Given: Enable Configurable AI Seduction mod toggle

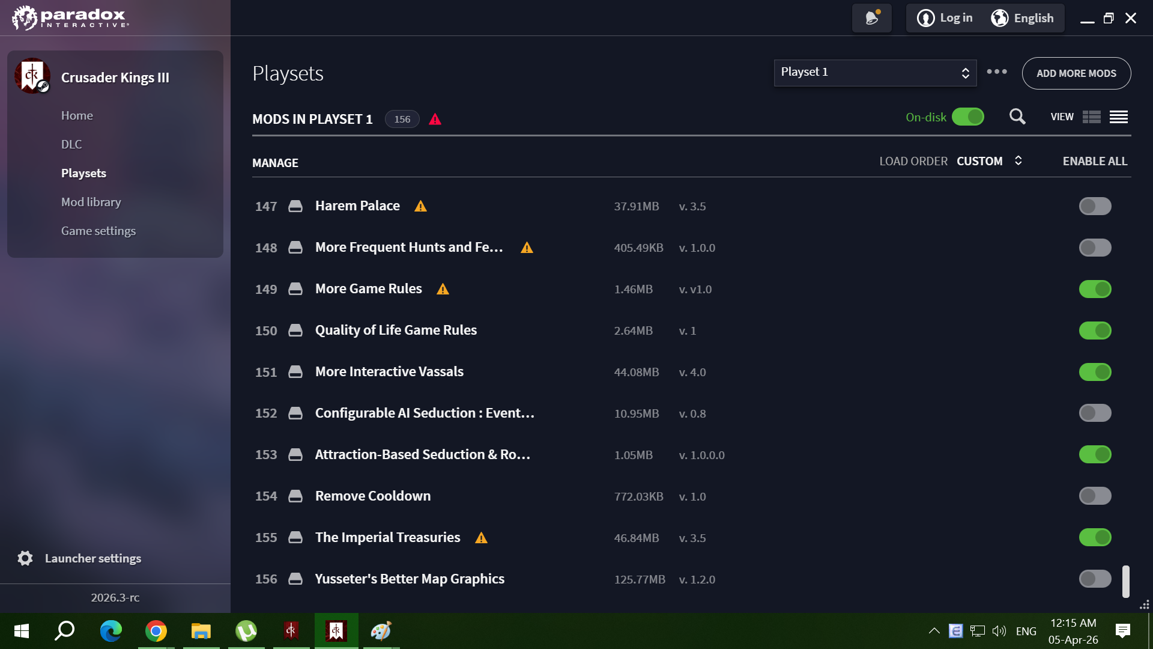Looking at the screenshot, I should (x=1095, y=413).
